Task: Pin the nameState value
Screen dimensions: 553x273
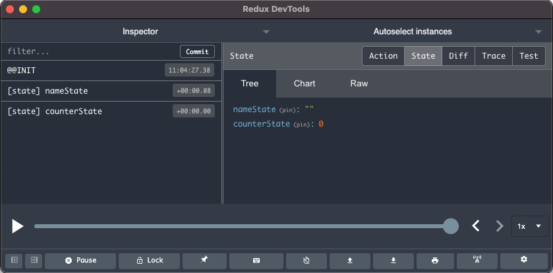Action: [x=289, y=110]
